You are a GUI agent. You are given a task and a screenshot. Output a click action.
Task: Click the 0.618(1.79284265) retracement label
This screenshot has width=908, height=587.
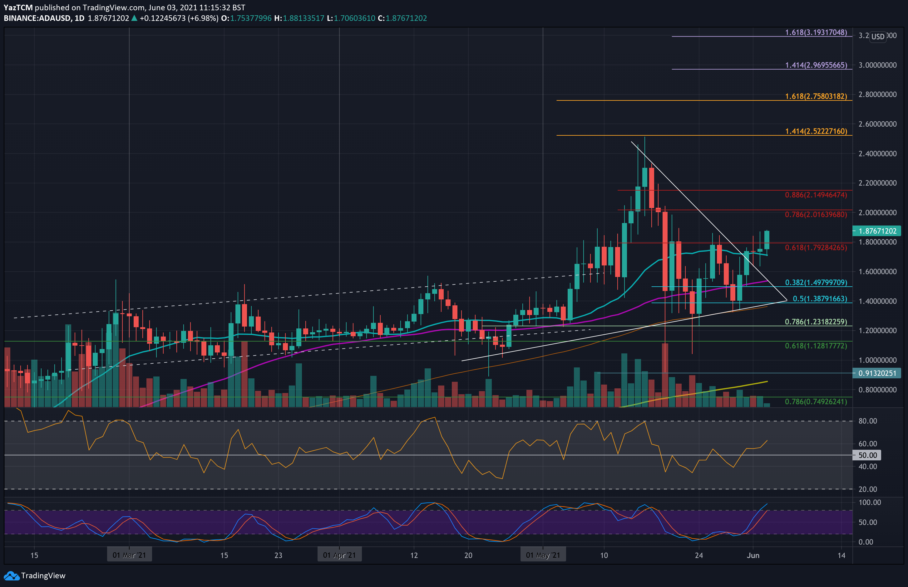click(x=816, y=248)
